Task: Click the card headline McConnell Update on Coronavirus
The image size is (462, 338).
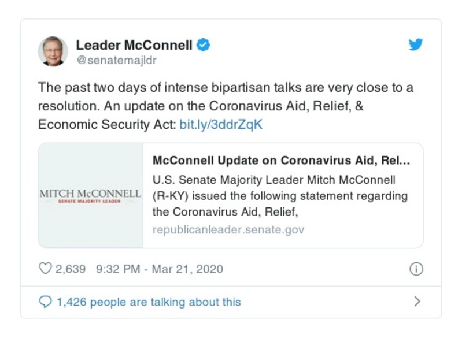Action: click(x=282, y=160)
